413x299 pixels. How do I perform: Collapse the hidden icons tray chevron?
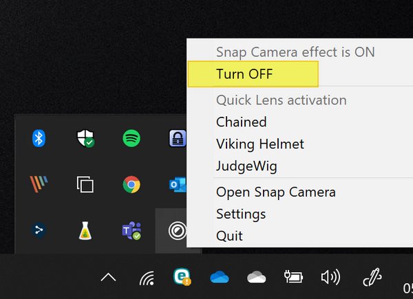[x=108, y=278]
